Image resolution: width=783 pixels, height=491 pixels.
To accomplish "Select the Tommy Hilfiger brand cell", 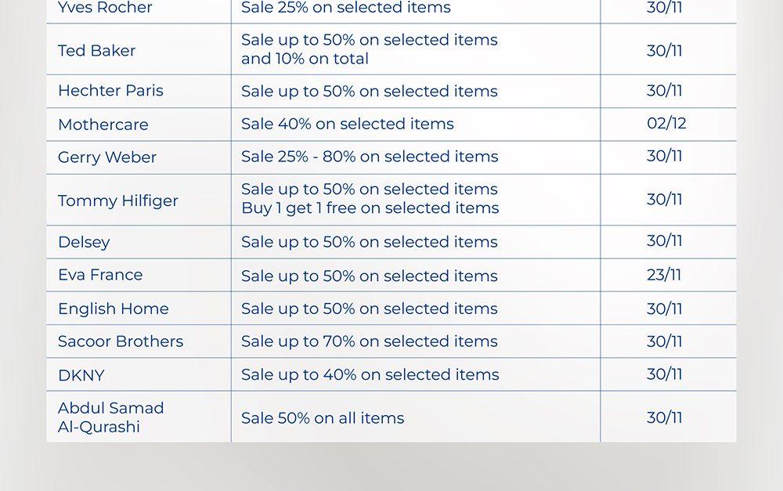I will coord(118,200).
